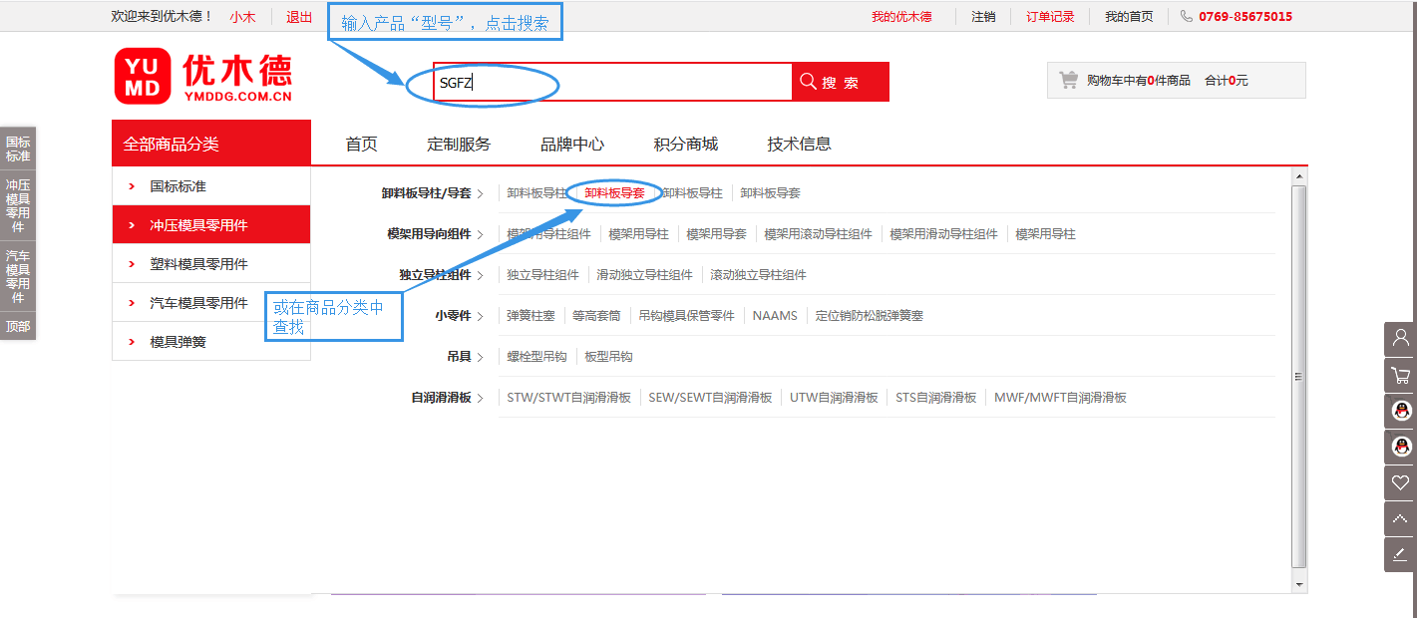Open the 我的优木德 account link

(x=901, y=17)
